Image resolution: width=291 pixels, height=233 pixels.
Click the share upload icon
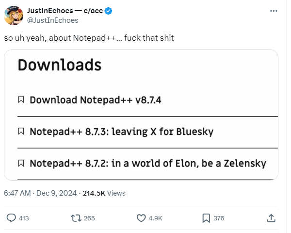(271, 218)
